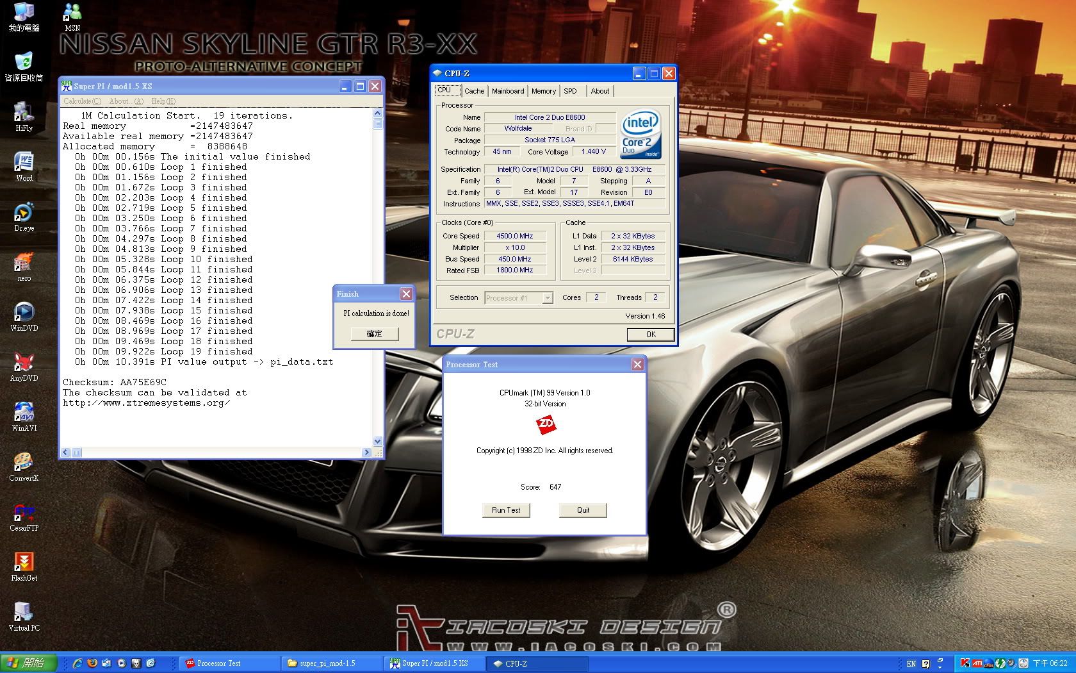Click the ZD logo in Processor Test
The width and height of the screenshot is (1076, 673).
pos(546,424)
